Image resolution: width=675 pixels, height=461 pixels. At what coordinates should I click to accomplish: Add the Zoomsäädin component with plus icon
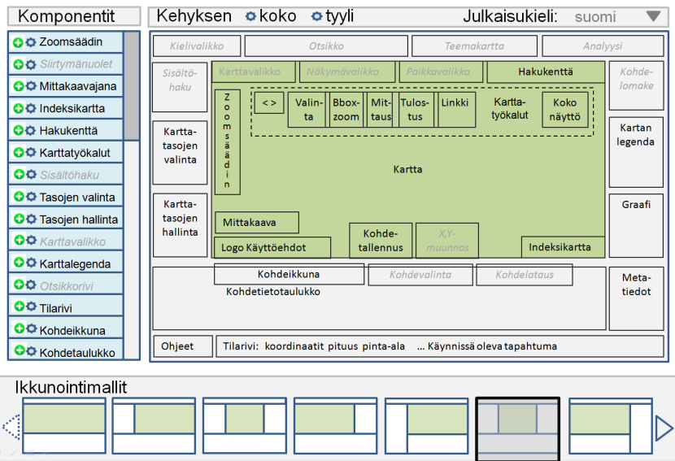18,42
